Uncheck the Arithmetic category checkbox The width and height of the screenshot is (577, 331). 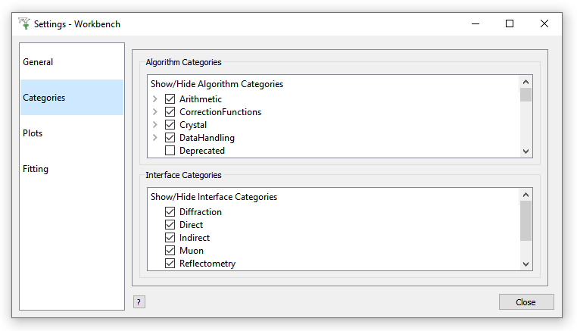[x=170, y=99]
